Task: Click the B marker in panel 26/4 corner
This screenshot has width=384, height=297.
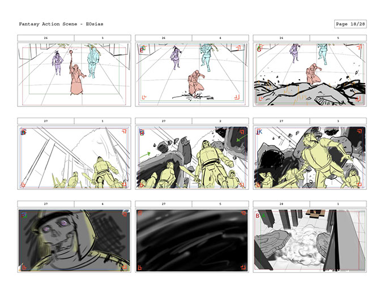Action: click(142, 49)
